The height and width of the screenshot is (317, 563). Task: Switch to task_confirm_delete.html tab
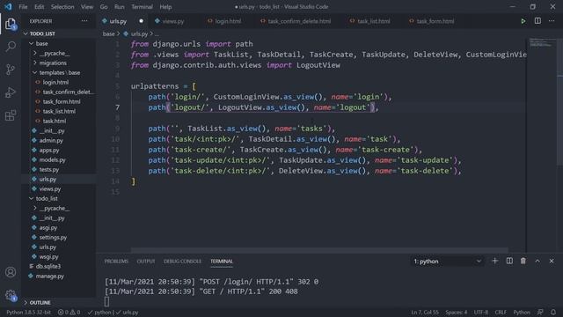pyautogui.click(x=299, y=21)
